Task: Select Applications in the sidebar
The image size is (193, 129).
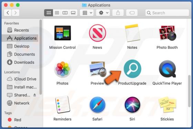Action: 20,38
